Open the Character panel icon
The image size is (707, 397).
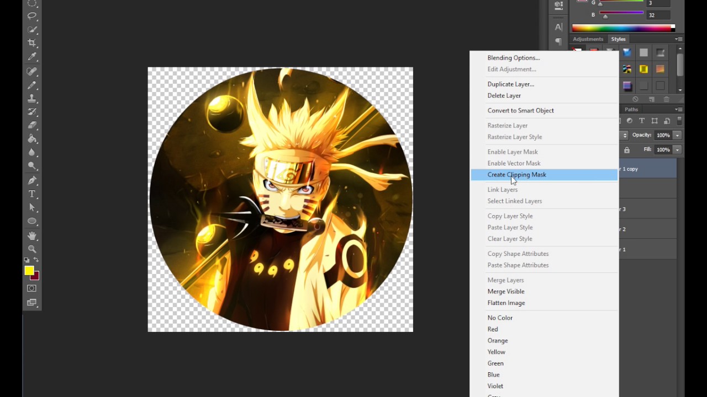pyautogui.click(x=558, y=27)
